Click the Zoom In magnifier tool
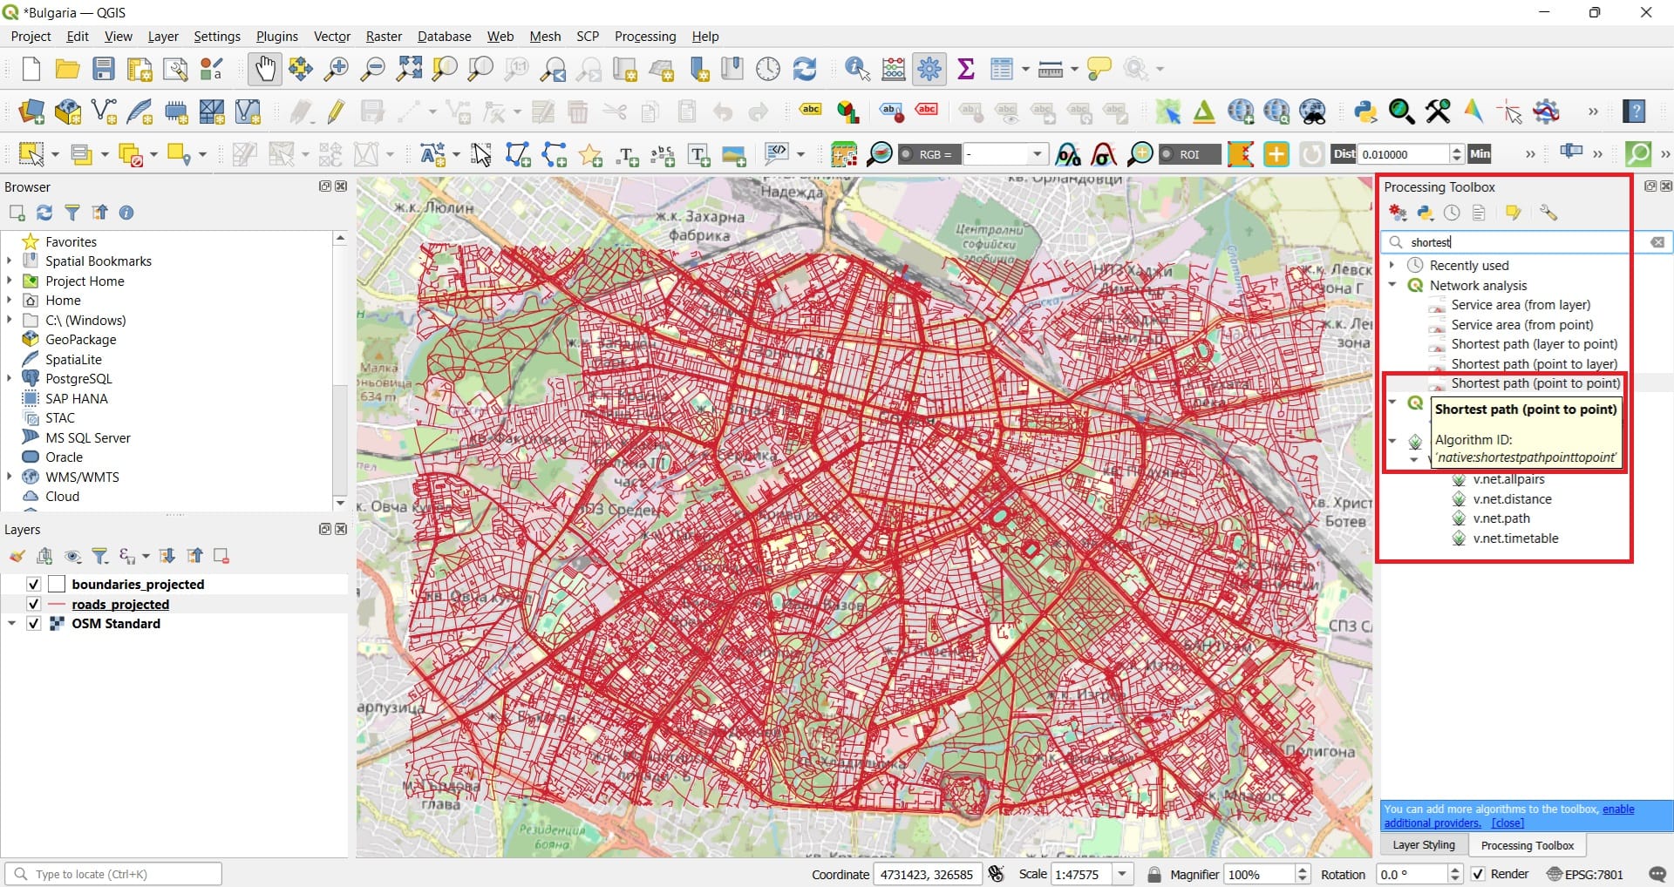Image resolution: width=1674 pixels, height=887 pixels. click(x=336, y=69)
